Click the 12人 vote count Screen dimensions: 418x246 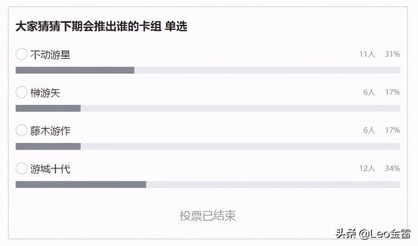click(367, 168)
